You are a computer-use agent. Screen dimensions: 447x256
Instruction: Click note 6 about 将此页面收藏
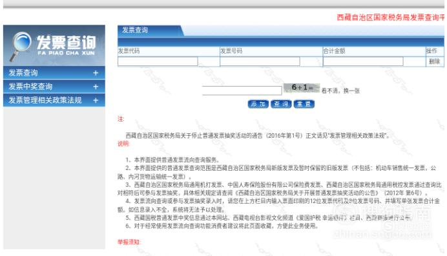(x=222, y=226)
